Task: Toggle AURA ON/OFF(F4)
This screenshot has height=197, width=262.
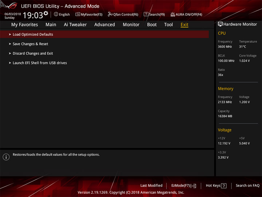Action: 189,15
